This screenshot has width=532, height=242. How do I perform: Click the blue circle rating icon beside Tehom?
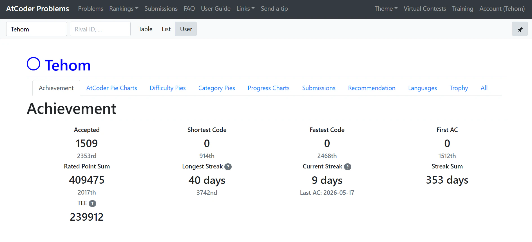click(x=33, y=64)
